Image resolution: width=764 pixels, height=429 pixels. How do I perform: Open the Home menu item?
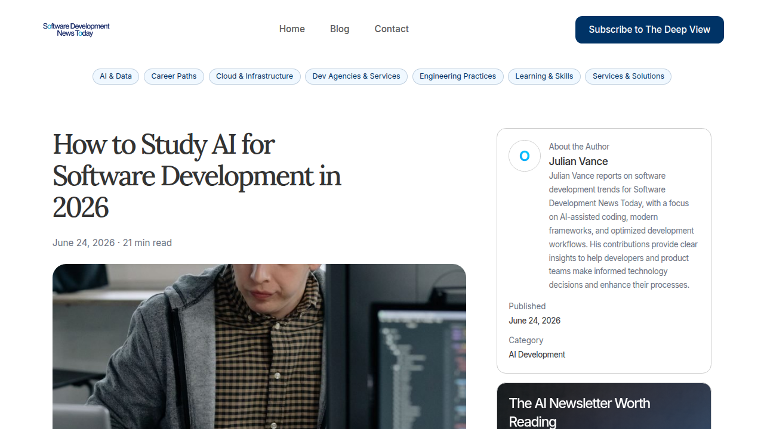(292, 29)
